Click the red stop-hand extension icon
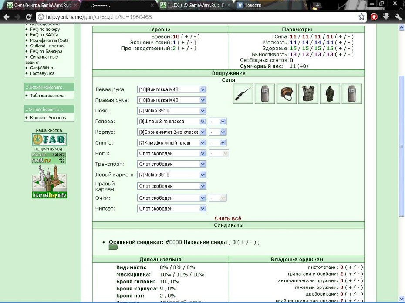This screenshot has height=303, width=405. 374,17
